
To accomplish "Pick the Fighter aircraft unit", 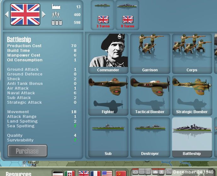I will pyautogui.click(x=108, y=95).
